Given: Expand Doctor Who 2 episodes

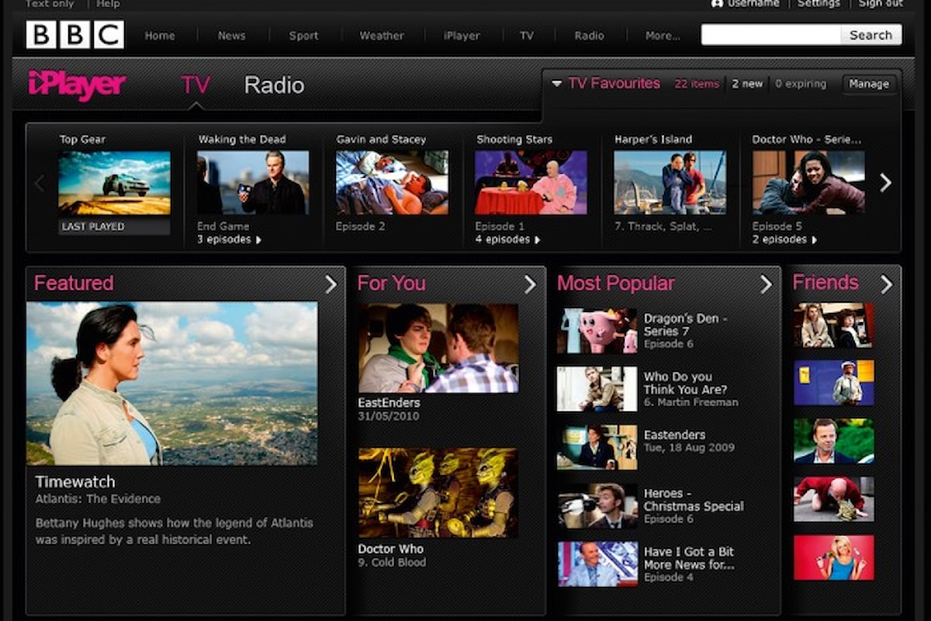Looking at the screenshot, I should [784, 240].
